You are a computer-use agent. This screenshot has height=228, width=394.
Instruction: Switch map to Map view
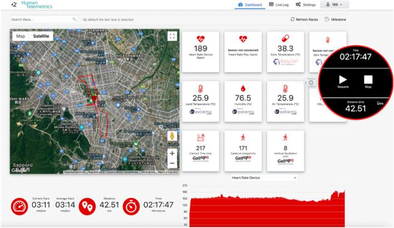tap(21, 36)
